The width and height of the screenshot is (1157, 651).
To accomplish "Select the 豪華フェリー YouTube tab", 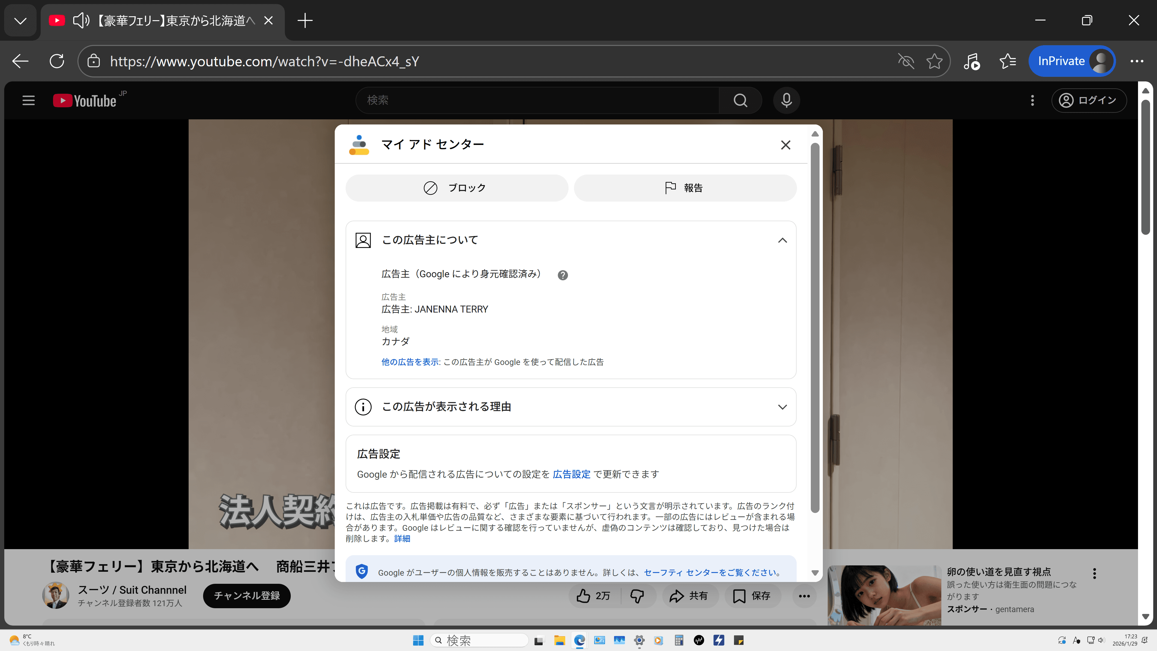I will pyautogui.click(x=176, y=21).
